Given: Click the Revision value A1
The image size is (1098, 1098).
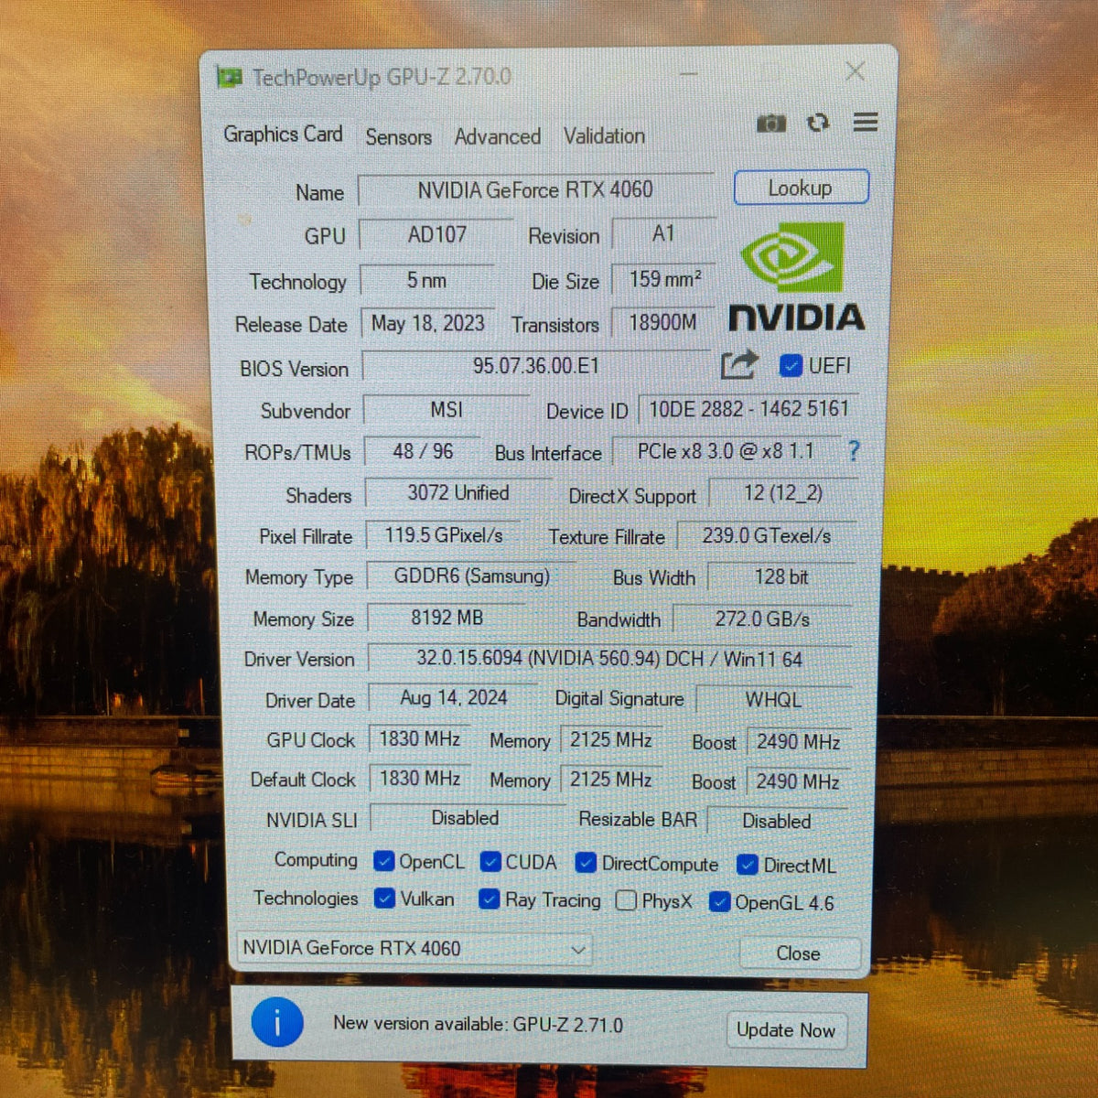Looking at the screenshot, I should [x=663, y=234].
